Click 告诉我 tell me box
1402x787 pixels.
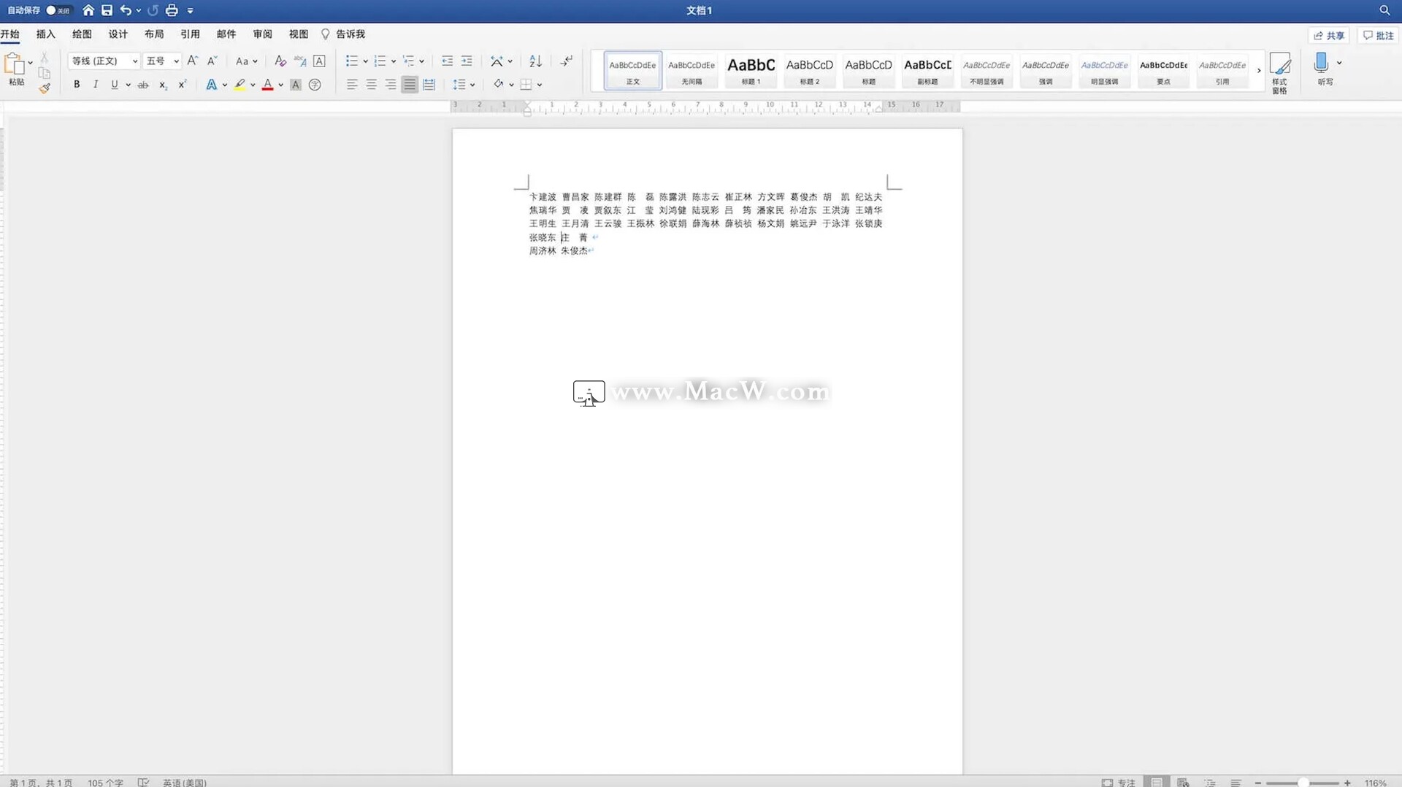click(x=343, y=34)
